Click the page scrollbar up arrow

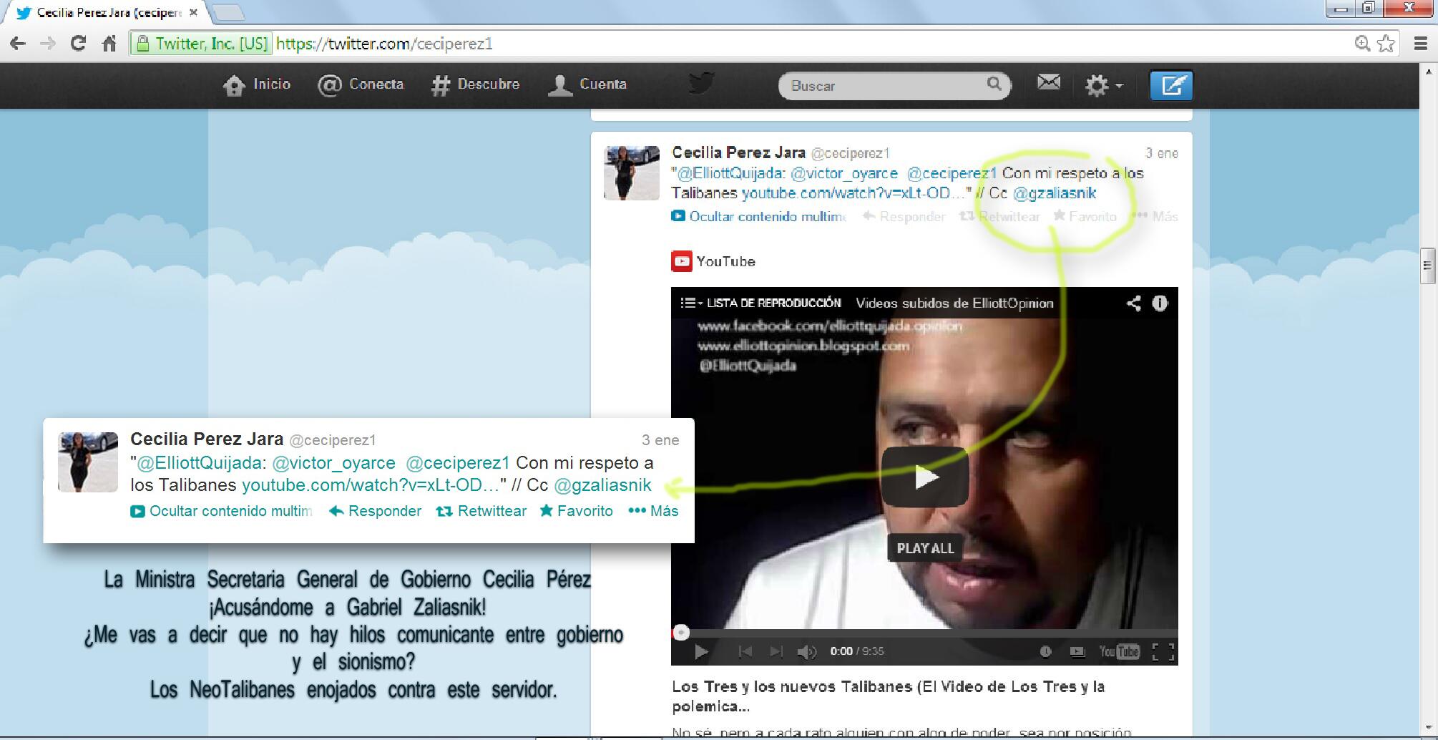(1429, 72)
